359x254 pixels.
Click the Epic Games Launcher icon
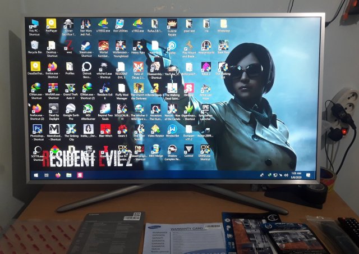(206, 108)
